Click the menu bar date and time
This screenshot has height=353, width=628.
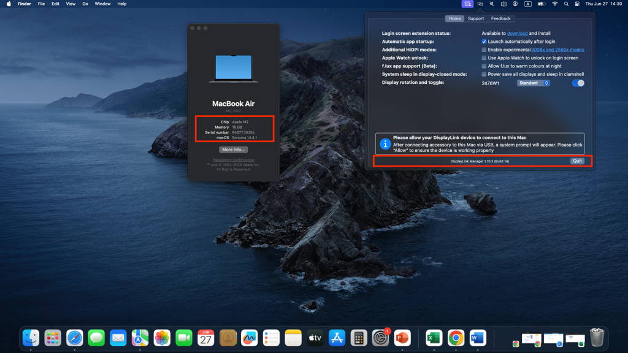(x=603, y=4)
